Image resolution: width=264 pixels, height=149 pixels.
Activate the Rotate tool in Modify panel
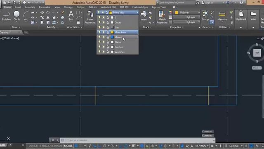click(48, 12)
